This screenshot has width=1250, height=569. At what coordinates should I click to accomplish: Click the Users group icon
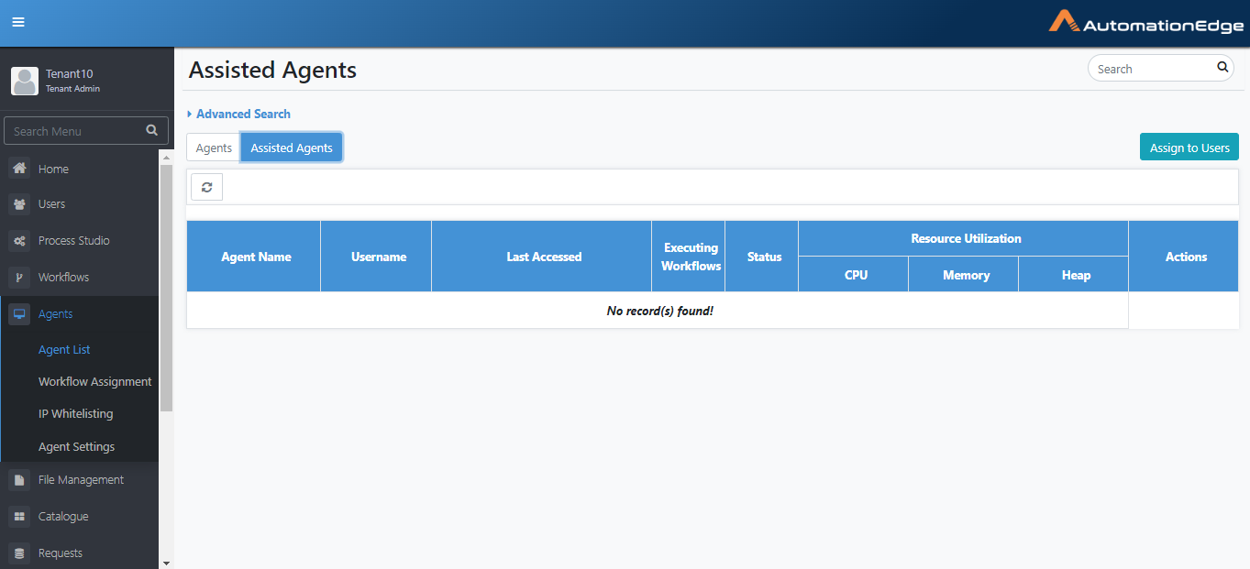coord(19,203)
